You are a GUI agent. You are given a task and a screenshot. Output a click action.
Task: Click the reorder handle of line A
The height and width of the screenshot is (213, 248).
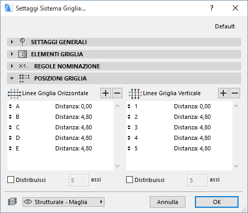click(11, 106)
